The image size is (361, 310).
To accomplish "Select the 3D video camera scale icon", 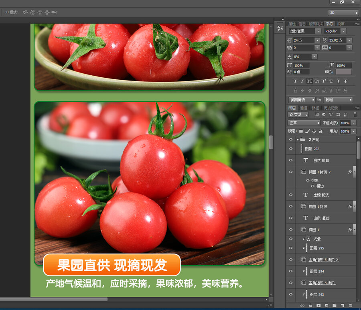I will pyautogui.click(x=54, y=12).
